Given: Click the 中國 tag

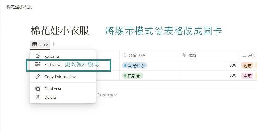Looking at the screenshot, I should point(247,76).
